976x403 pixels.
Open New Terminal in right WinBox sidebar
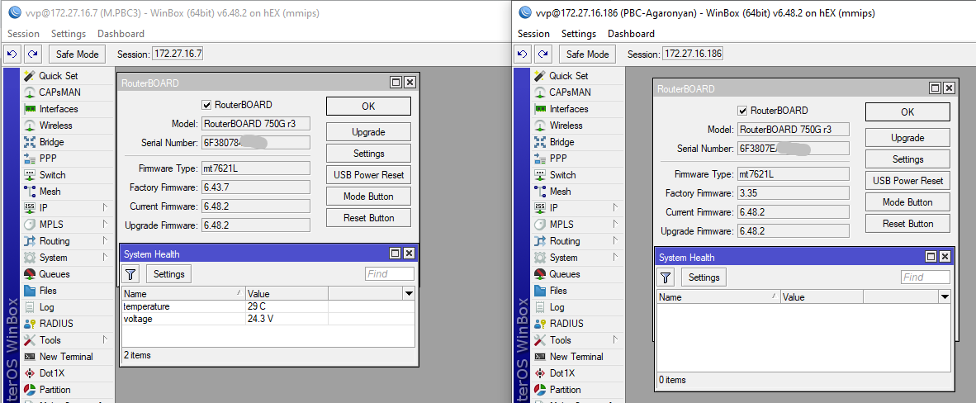click(578, 356)
